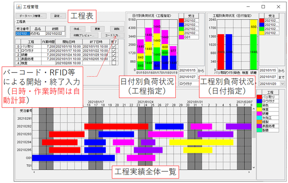Click the 更新 update button
The width and height of the screenshot is (288, 183).
(x=98, y=29)
